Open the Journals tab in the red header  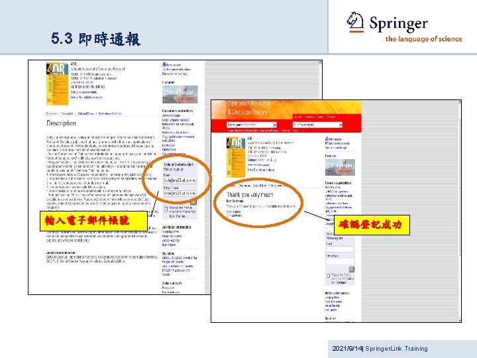298,117
